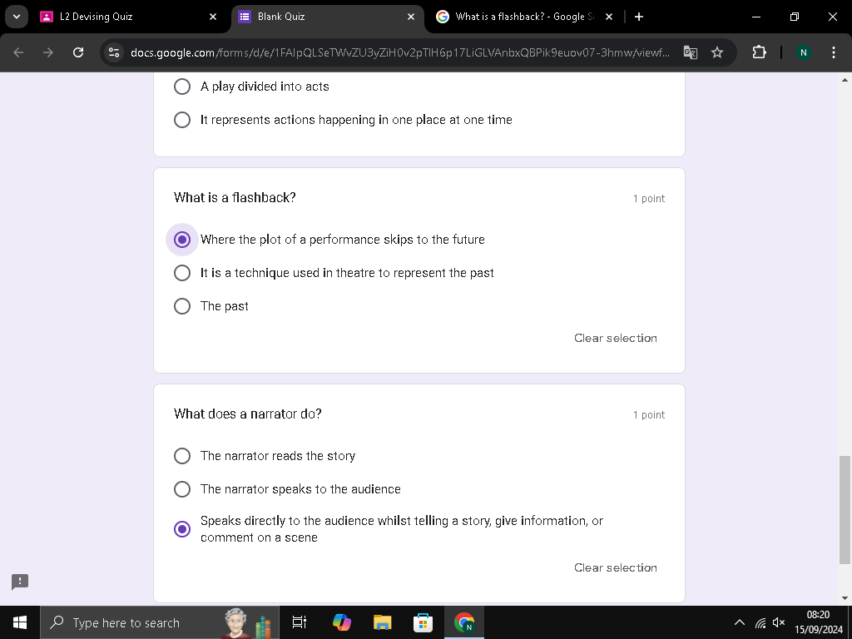Open the report a problem feedback icon
The image size is (852, 639).
[20, 582]
